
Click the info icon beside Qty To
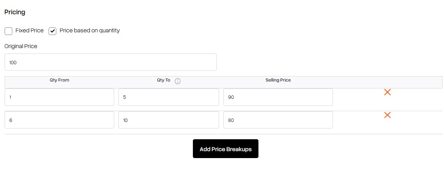coord(177,81)
